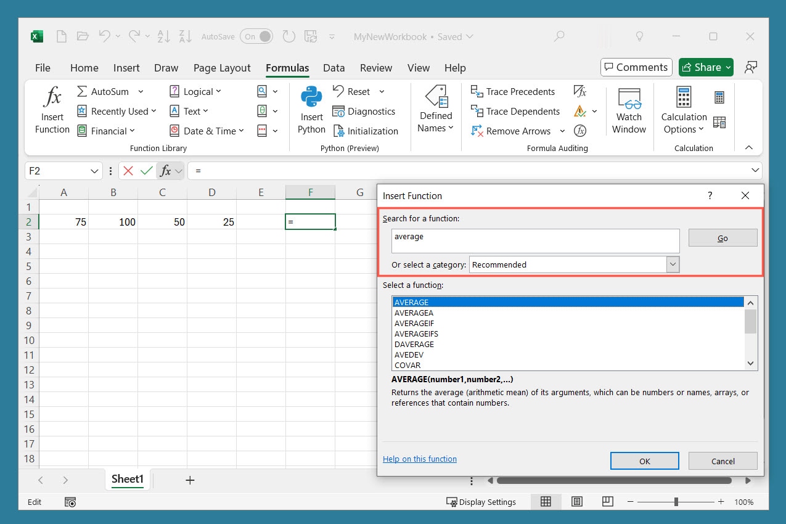
Task: Open the Watch Window
Action: pyautogui.click(x=629, y=110)
